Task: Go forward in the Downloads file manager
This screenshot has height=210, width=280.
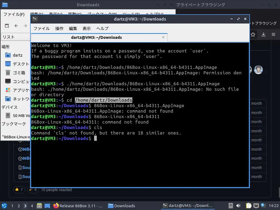Action: click(x=25, y=26)
